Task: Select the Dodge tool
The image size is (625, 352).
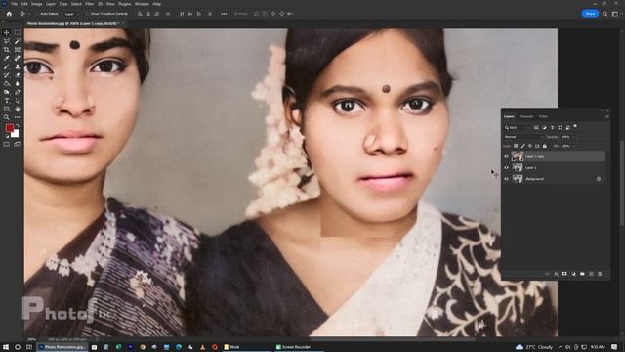Action: point(7,92)
